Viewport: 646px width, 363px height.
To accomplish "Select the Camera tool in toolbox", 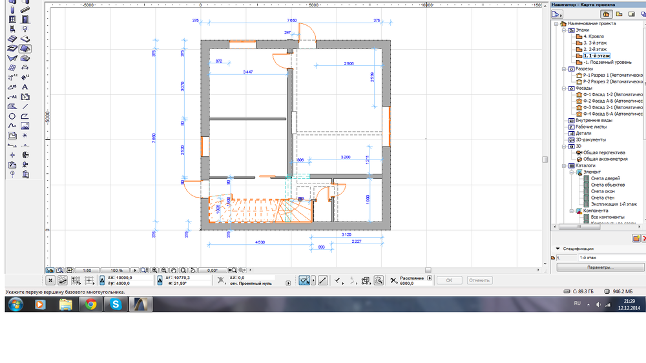I will [25, 165].
